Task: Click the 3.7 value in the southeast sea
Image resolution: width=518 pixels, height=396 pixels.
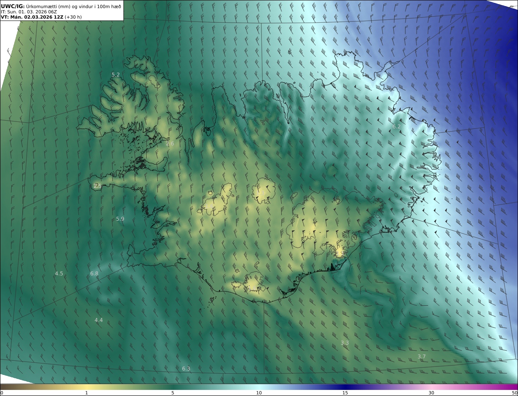Action: point(422,357)
